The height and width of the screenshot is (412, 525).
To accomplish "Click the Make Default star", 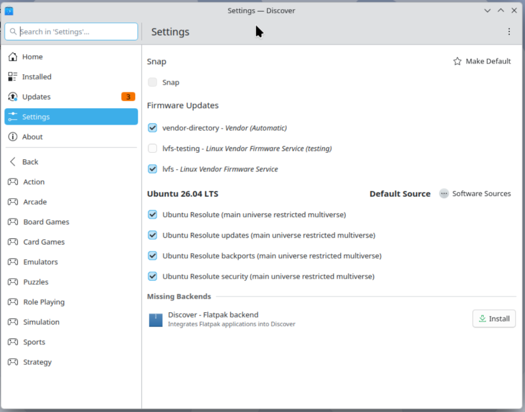I will [457, 62].
